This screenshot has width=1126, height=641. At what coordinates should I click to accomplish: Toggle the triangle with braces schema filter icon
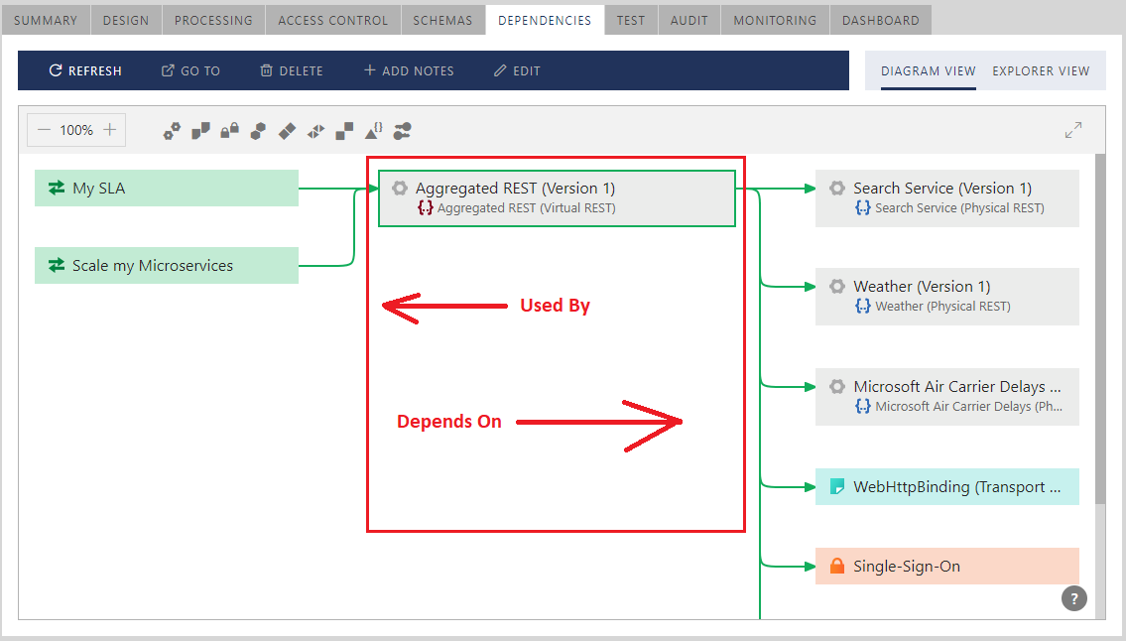374,130
